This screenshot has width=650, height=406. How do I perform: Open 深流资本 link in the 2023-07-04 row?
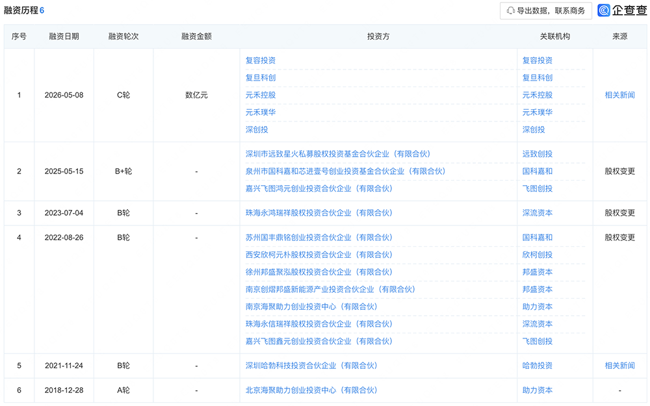(x=538, y=213)
